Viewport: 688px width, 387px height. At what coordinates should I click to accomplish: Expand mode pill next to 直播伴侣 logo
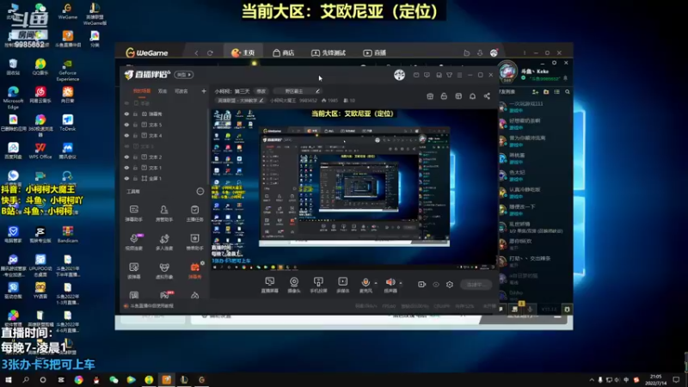[x=183, y=75]
